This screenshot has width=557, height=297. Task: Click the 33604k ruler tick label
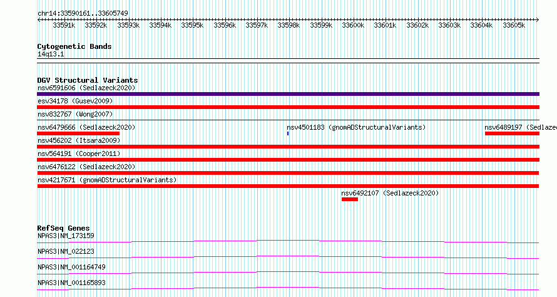(481, 25)
